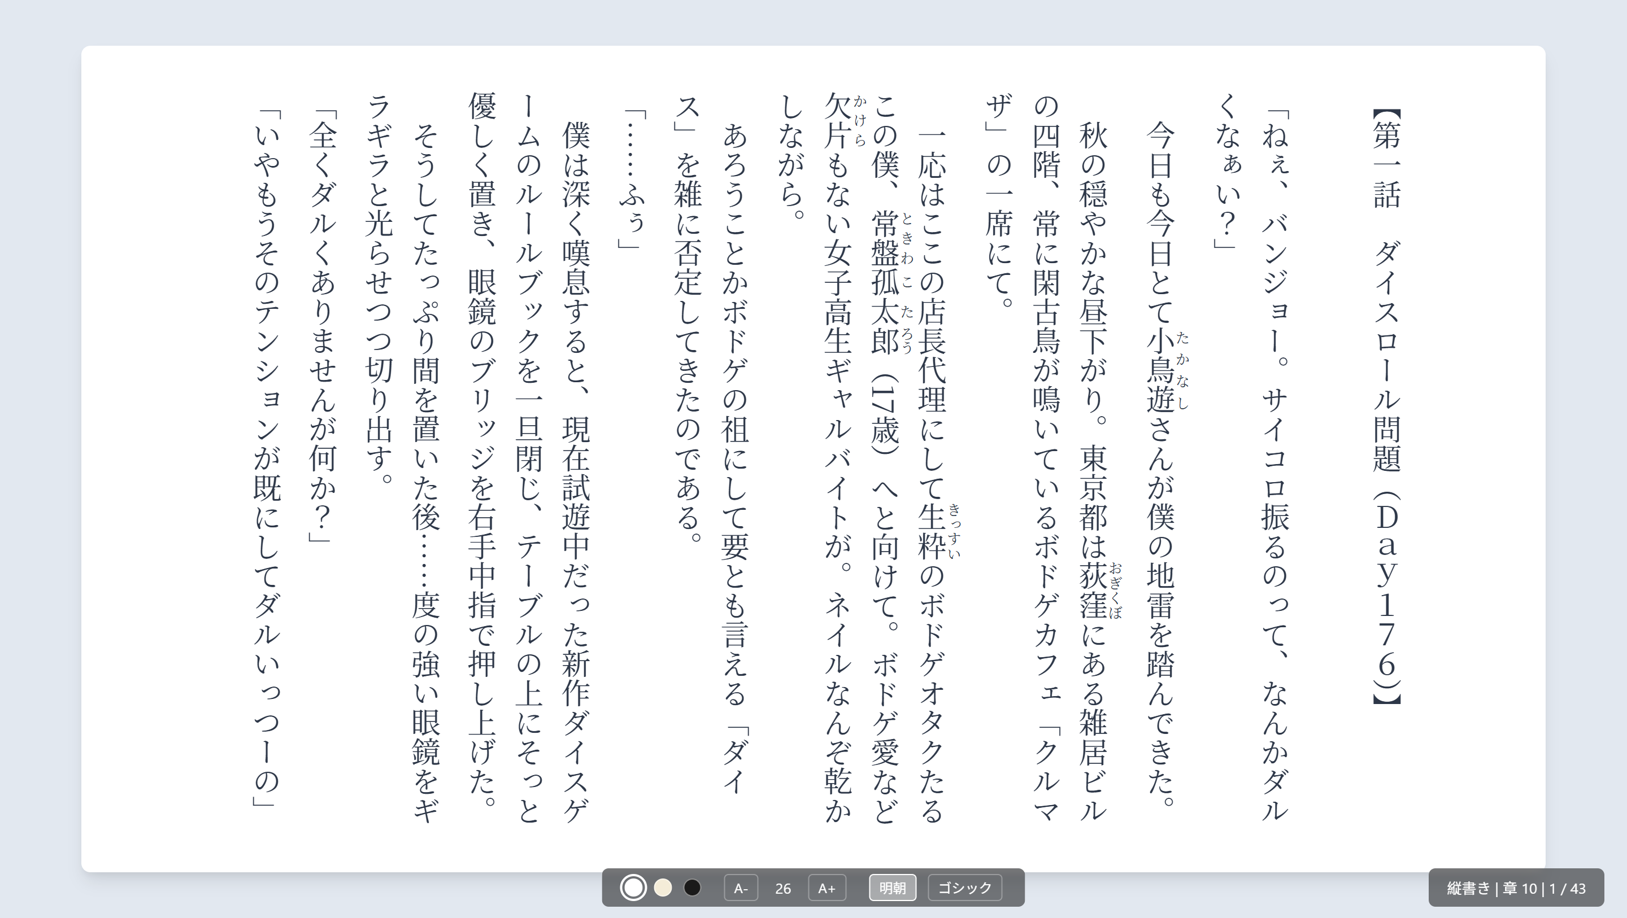Select the white background theme circle

tap(633, 887)
